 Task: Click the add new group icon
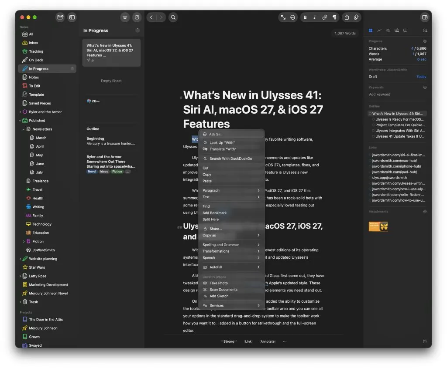point(60,17)
